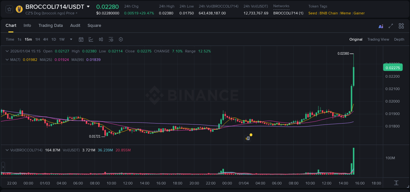The height and width of the screenshot is (192, 410).
Task: Toggle the favorite star for BROCCOLI714/USDT
Action: point(9,9)
